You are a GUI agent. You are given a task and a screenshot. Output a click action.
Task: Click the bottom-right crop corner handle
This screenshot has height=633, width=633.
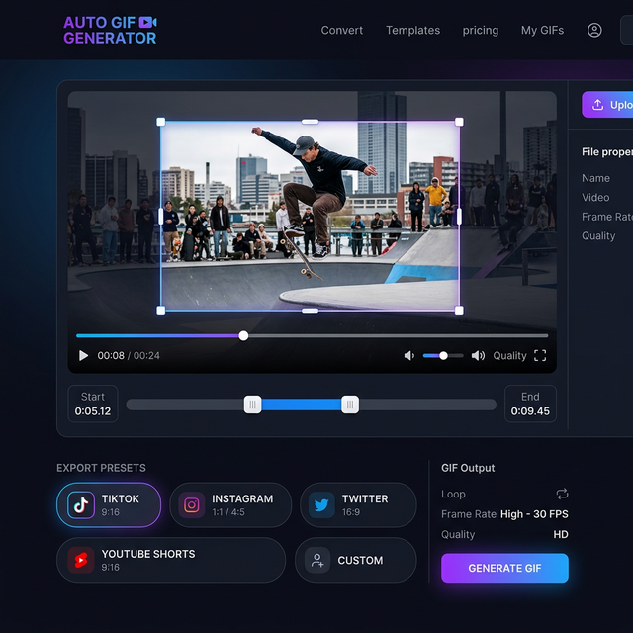point(459,310)
